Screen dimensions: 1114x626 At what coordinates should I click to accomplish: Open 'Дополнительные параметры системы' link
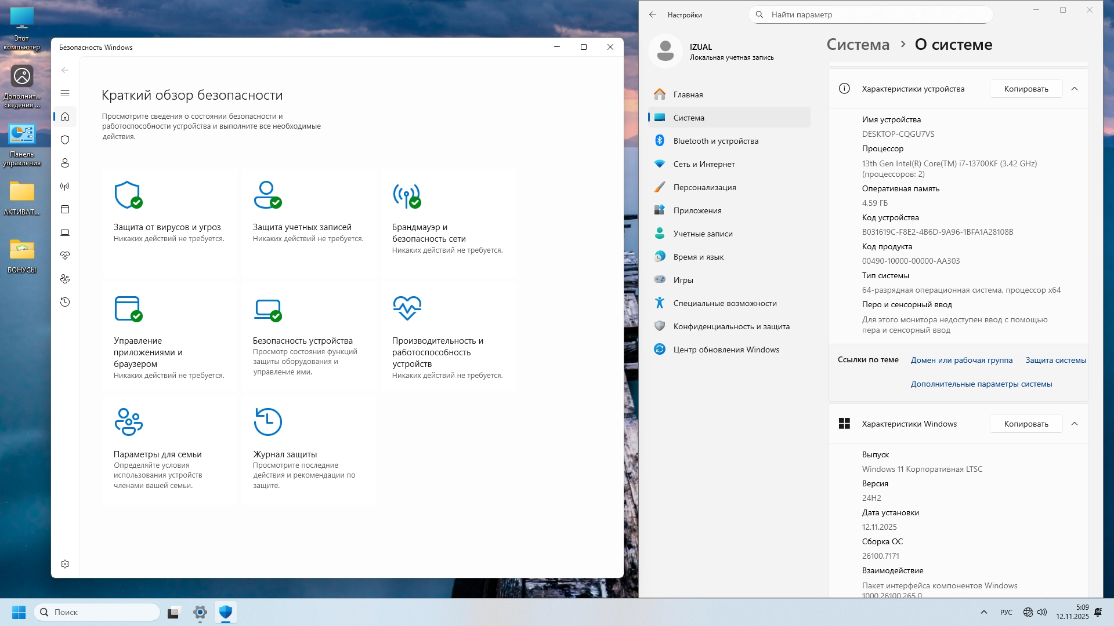point(981,384)
